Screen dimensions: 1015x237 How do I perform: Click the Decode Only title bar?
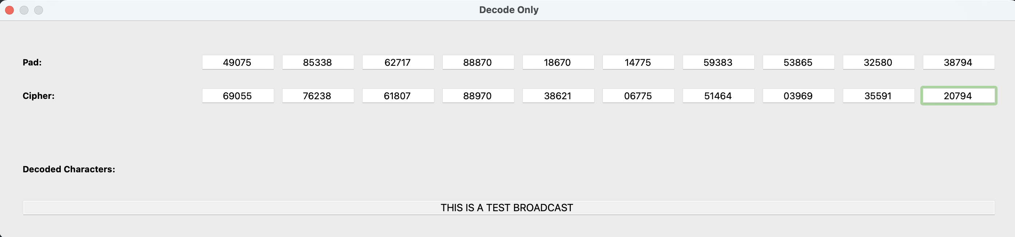tap(507, 9)
